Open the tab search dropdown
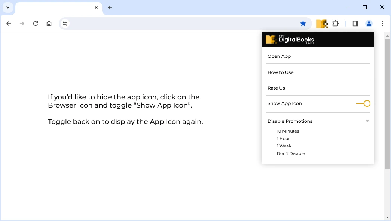The width and height of the screenshot is (391, 221). [x=8, y=7]
